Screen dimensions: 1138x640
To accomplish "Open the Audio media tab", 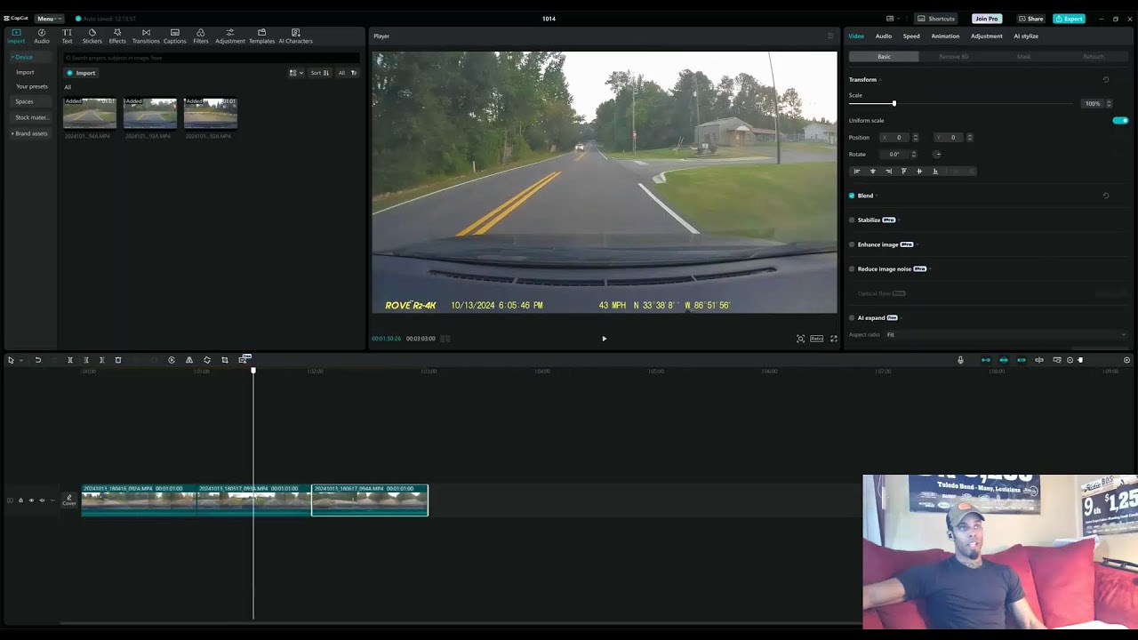I will click(x=42, y=36).
